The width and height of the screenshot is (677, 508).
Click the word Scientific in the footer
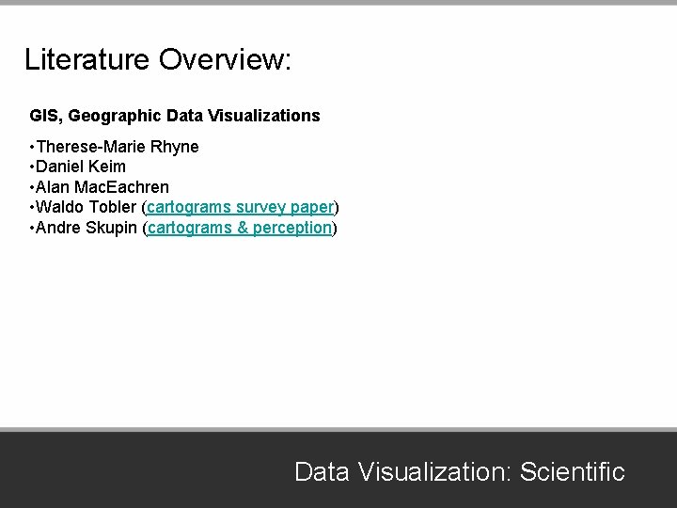point(572,471)
